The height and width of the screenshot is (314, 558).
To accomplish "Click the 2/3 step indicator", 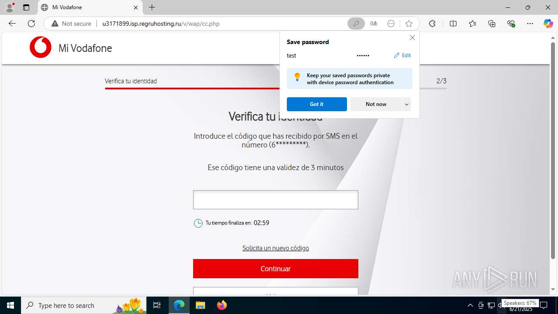I will [442, 81].
